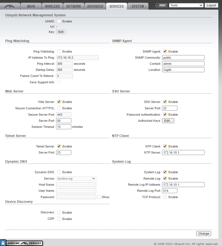Screen dimensions: 222x246
Task: Click the Genuine Product badge
Action: tap(22, 243)
